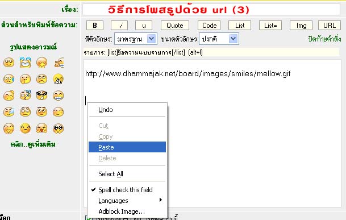The height and width of the screenshot is (220, 346).
Task: Open the font size dropdown (ปรกติ)
Action: click(x=219, y=39)
